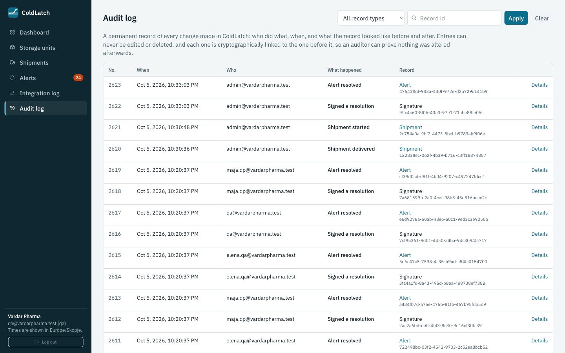Click the alerts count badge 24
This screenshot has height=353, width=565.
(x=78, y=78)
